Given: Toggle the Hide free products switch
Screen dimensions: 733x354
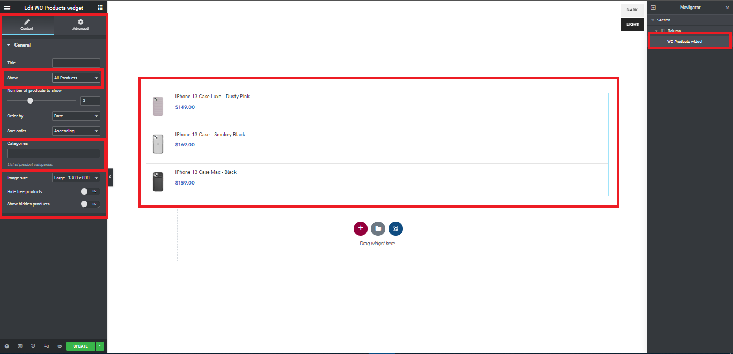Looking at the screenshot, I should (x=90, y=191).
